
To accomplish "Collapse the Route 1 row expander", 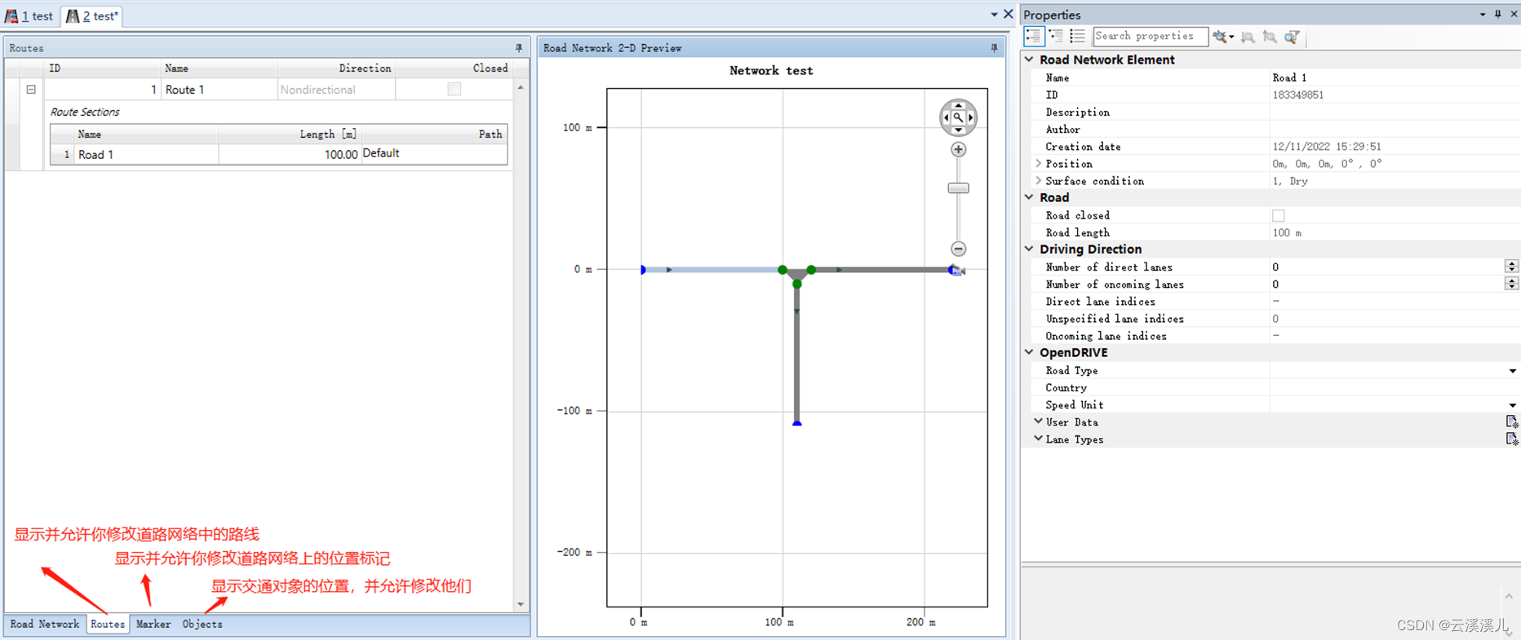I will tap(31, 89).
